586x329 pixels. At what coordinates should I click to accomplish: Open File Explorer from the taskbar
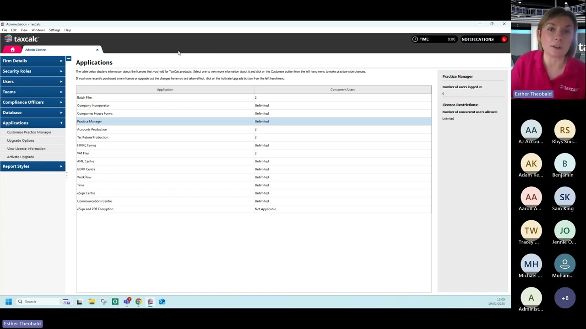coord(92,302)
